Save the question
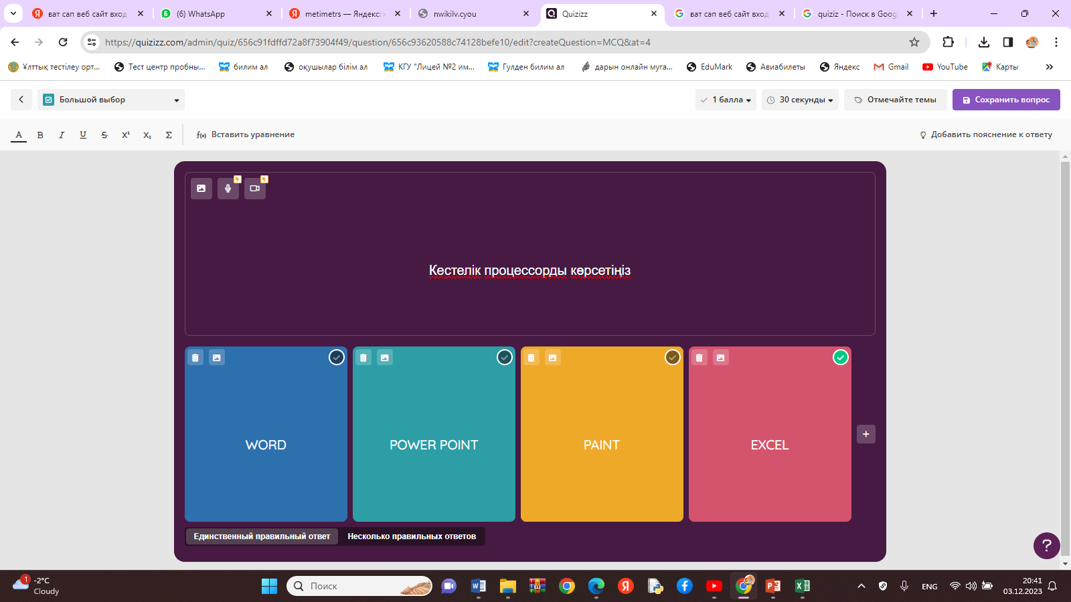This screenshot has height=602, width=1071. pos(1006,100)
